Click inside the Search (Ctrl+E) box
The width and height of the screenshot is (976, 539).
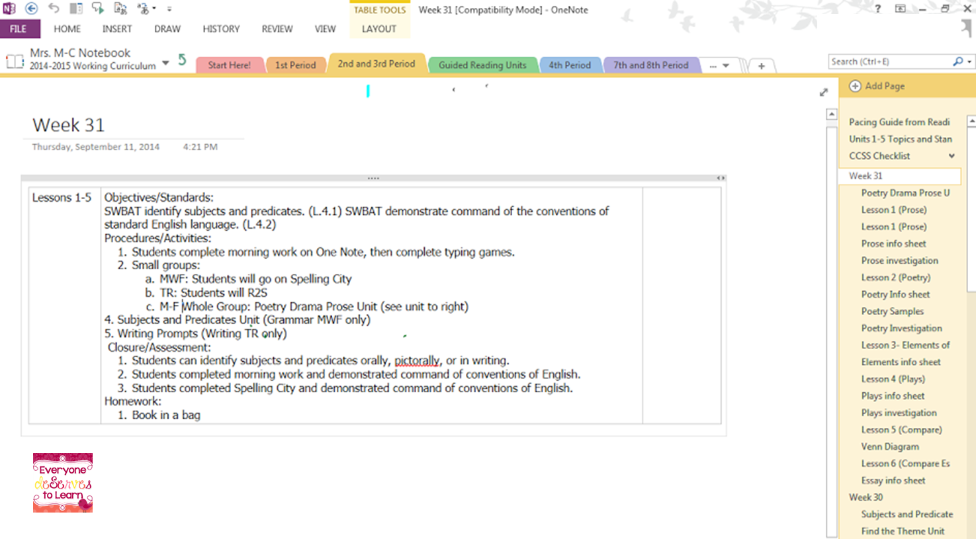tap(889, 62)
